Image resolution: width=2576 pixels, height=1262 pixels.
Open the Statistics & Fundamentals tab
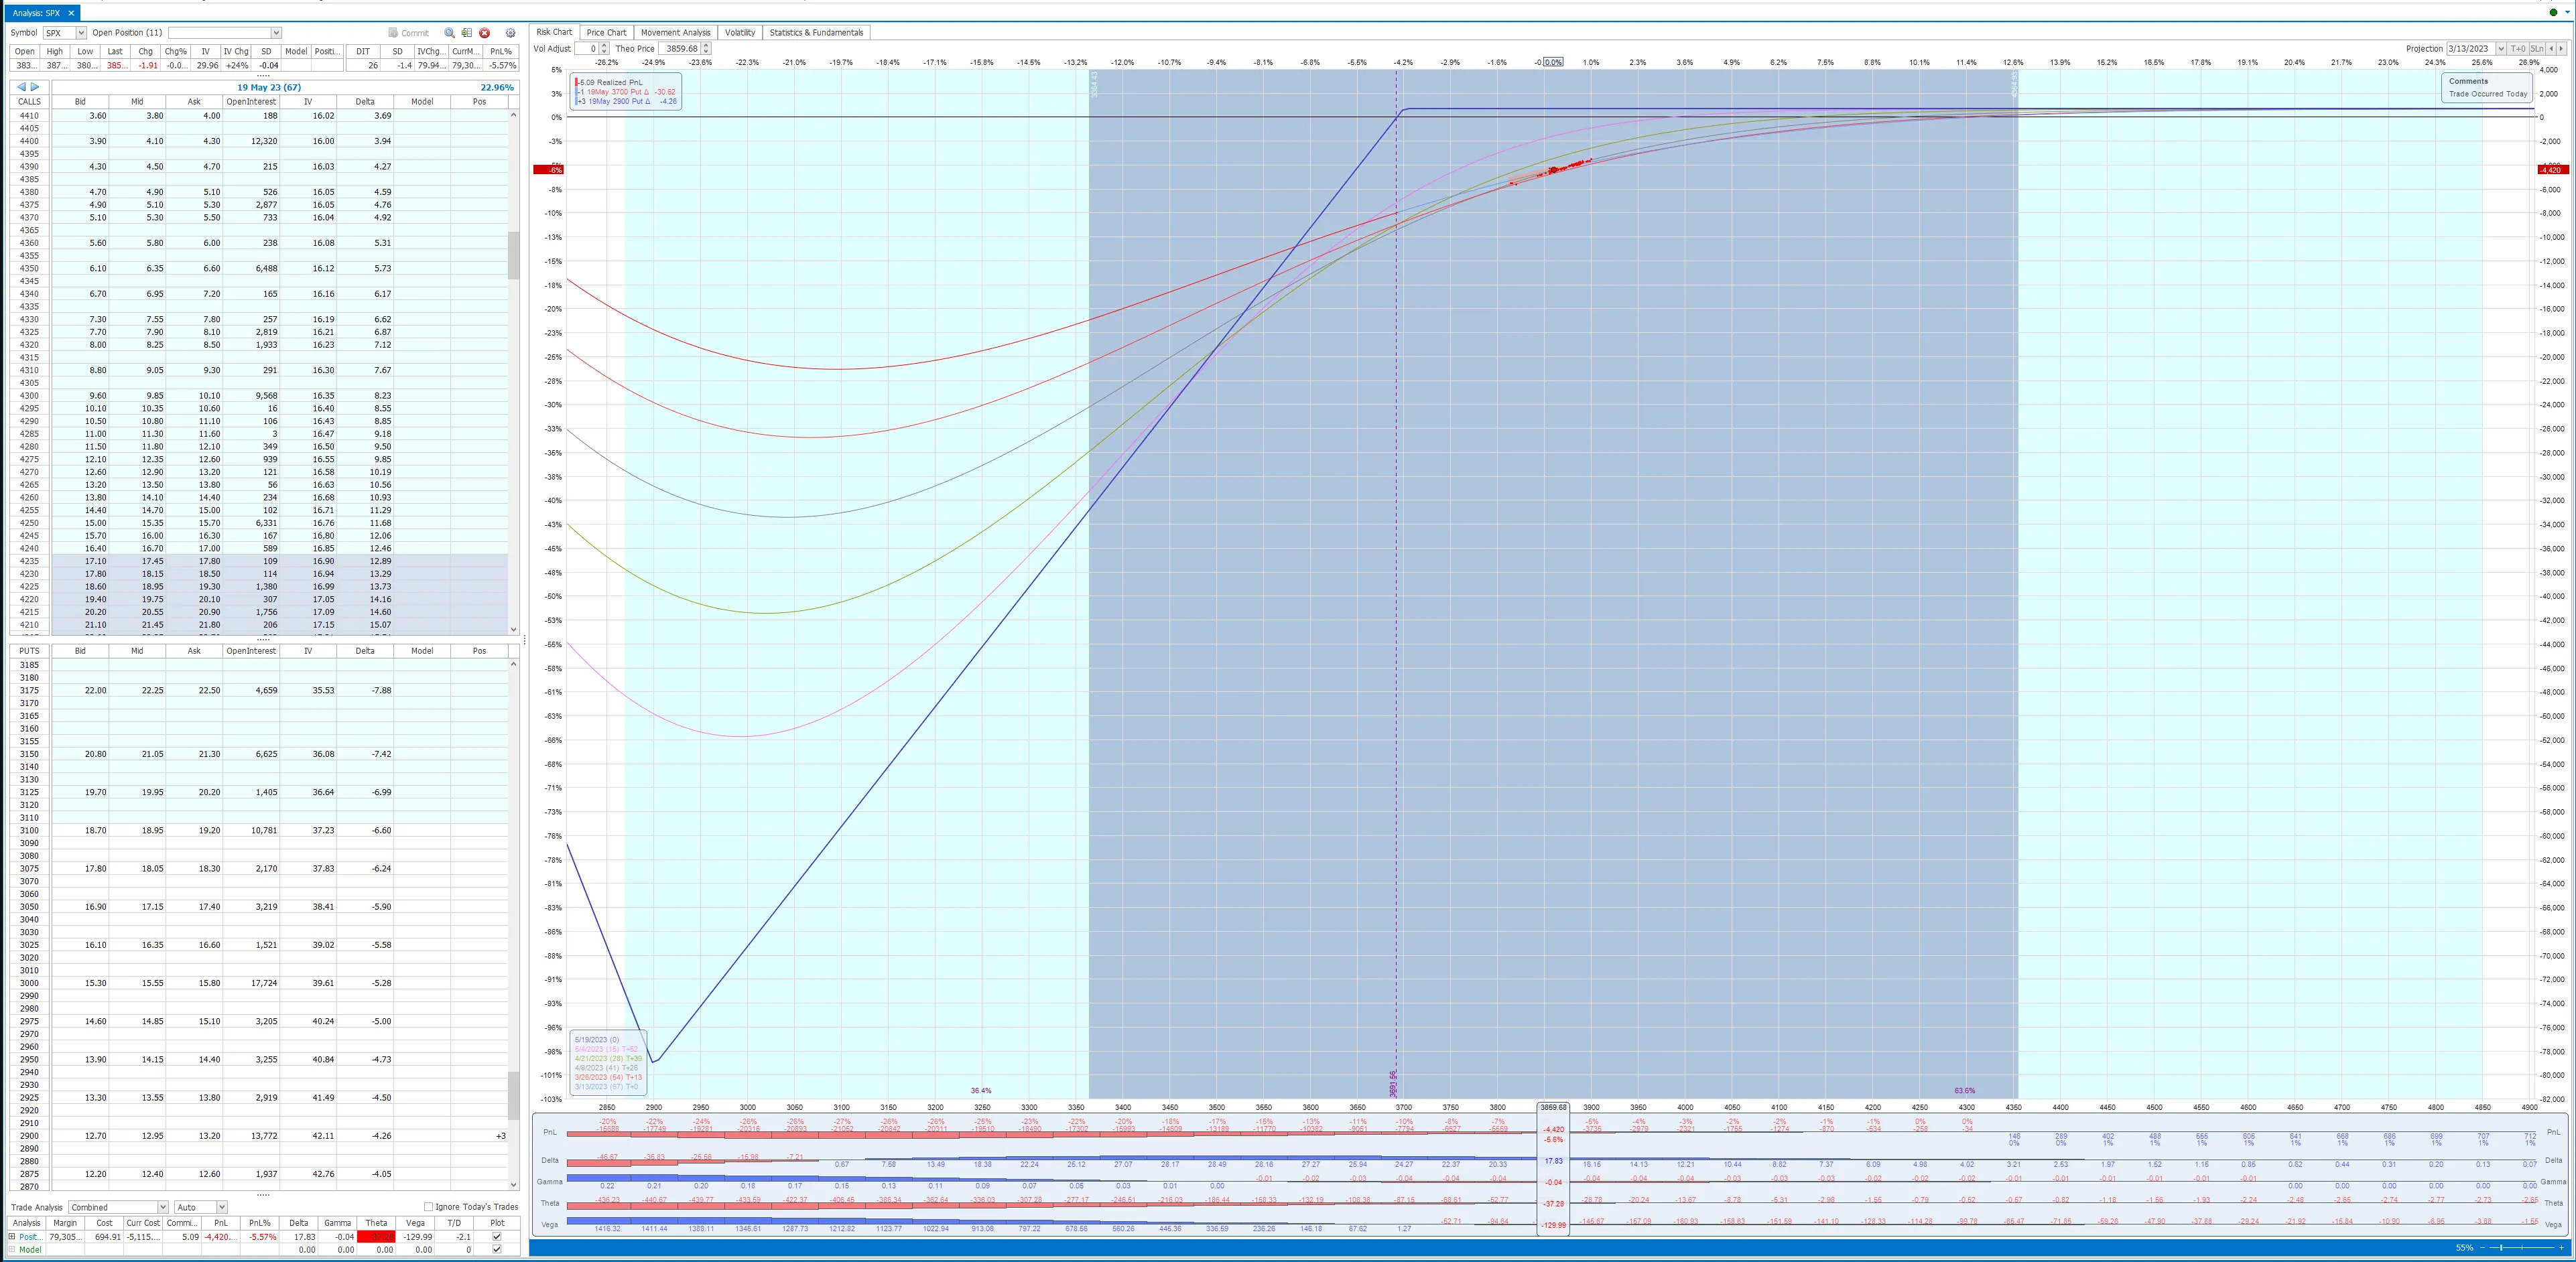[x=817, y=32]
